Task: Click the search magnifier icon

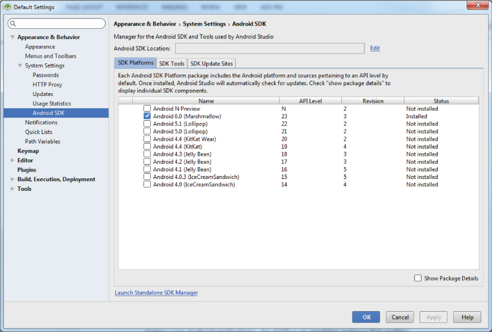Action: pos(13,24)
